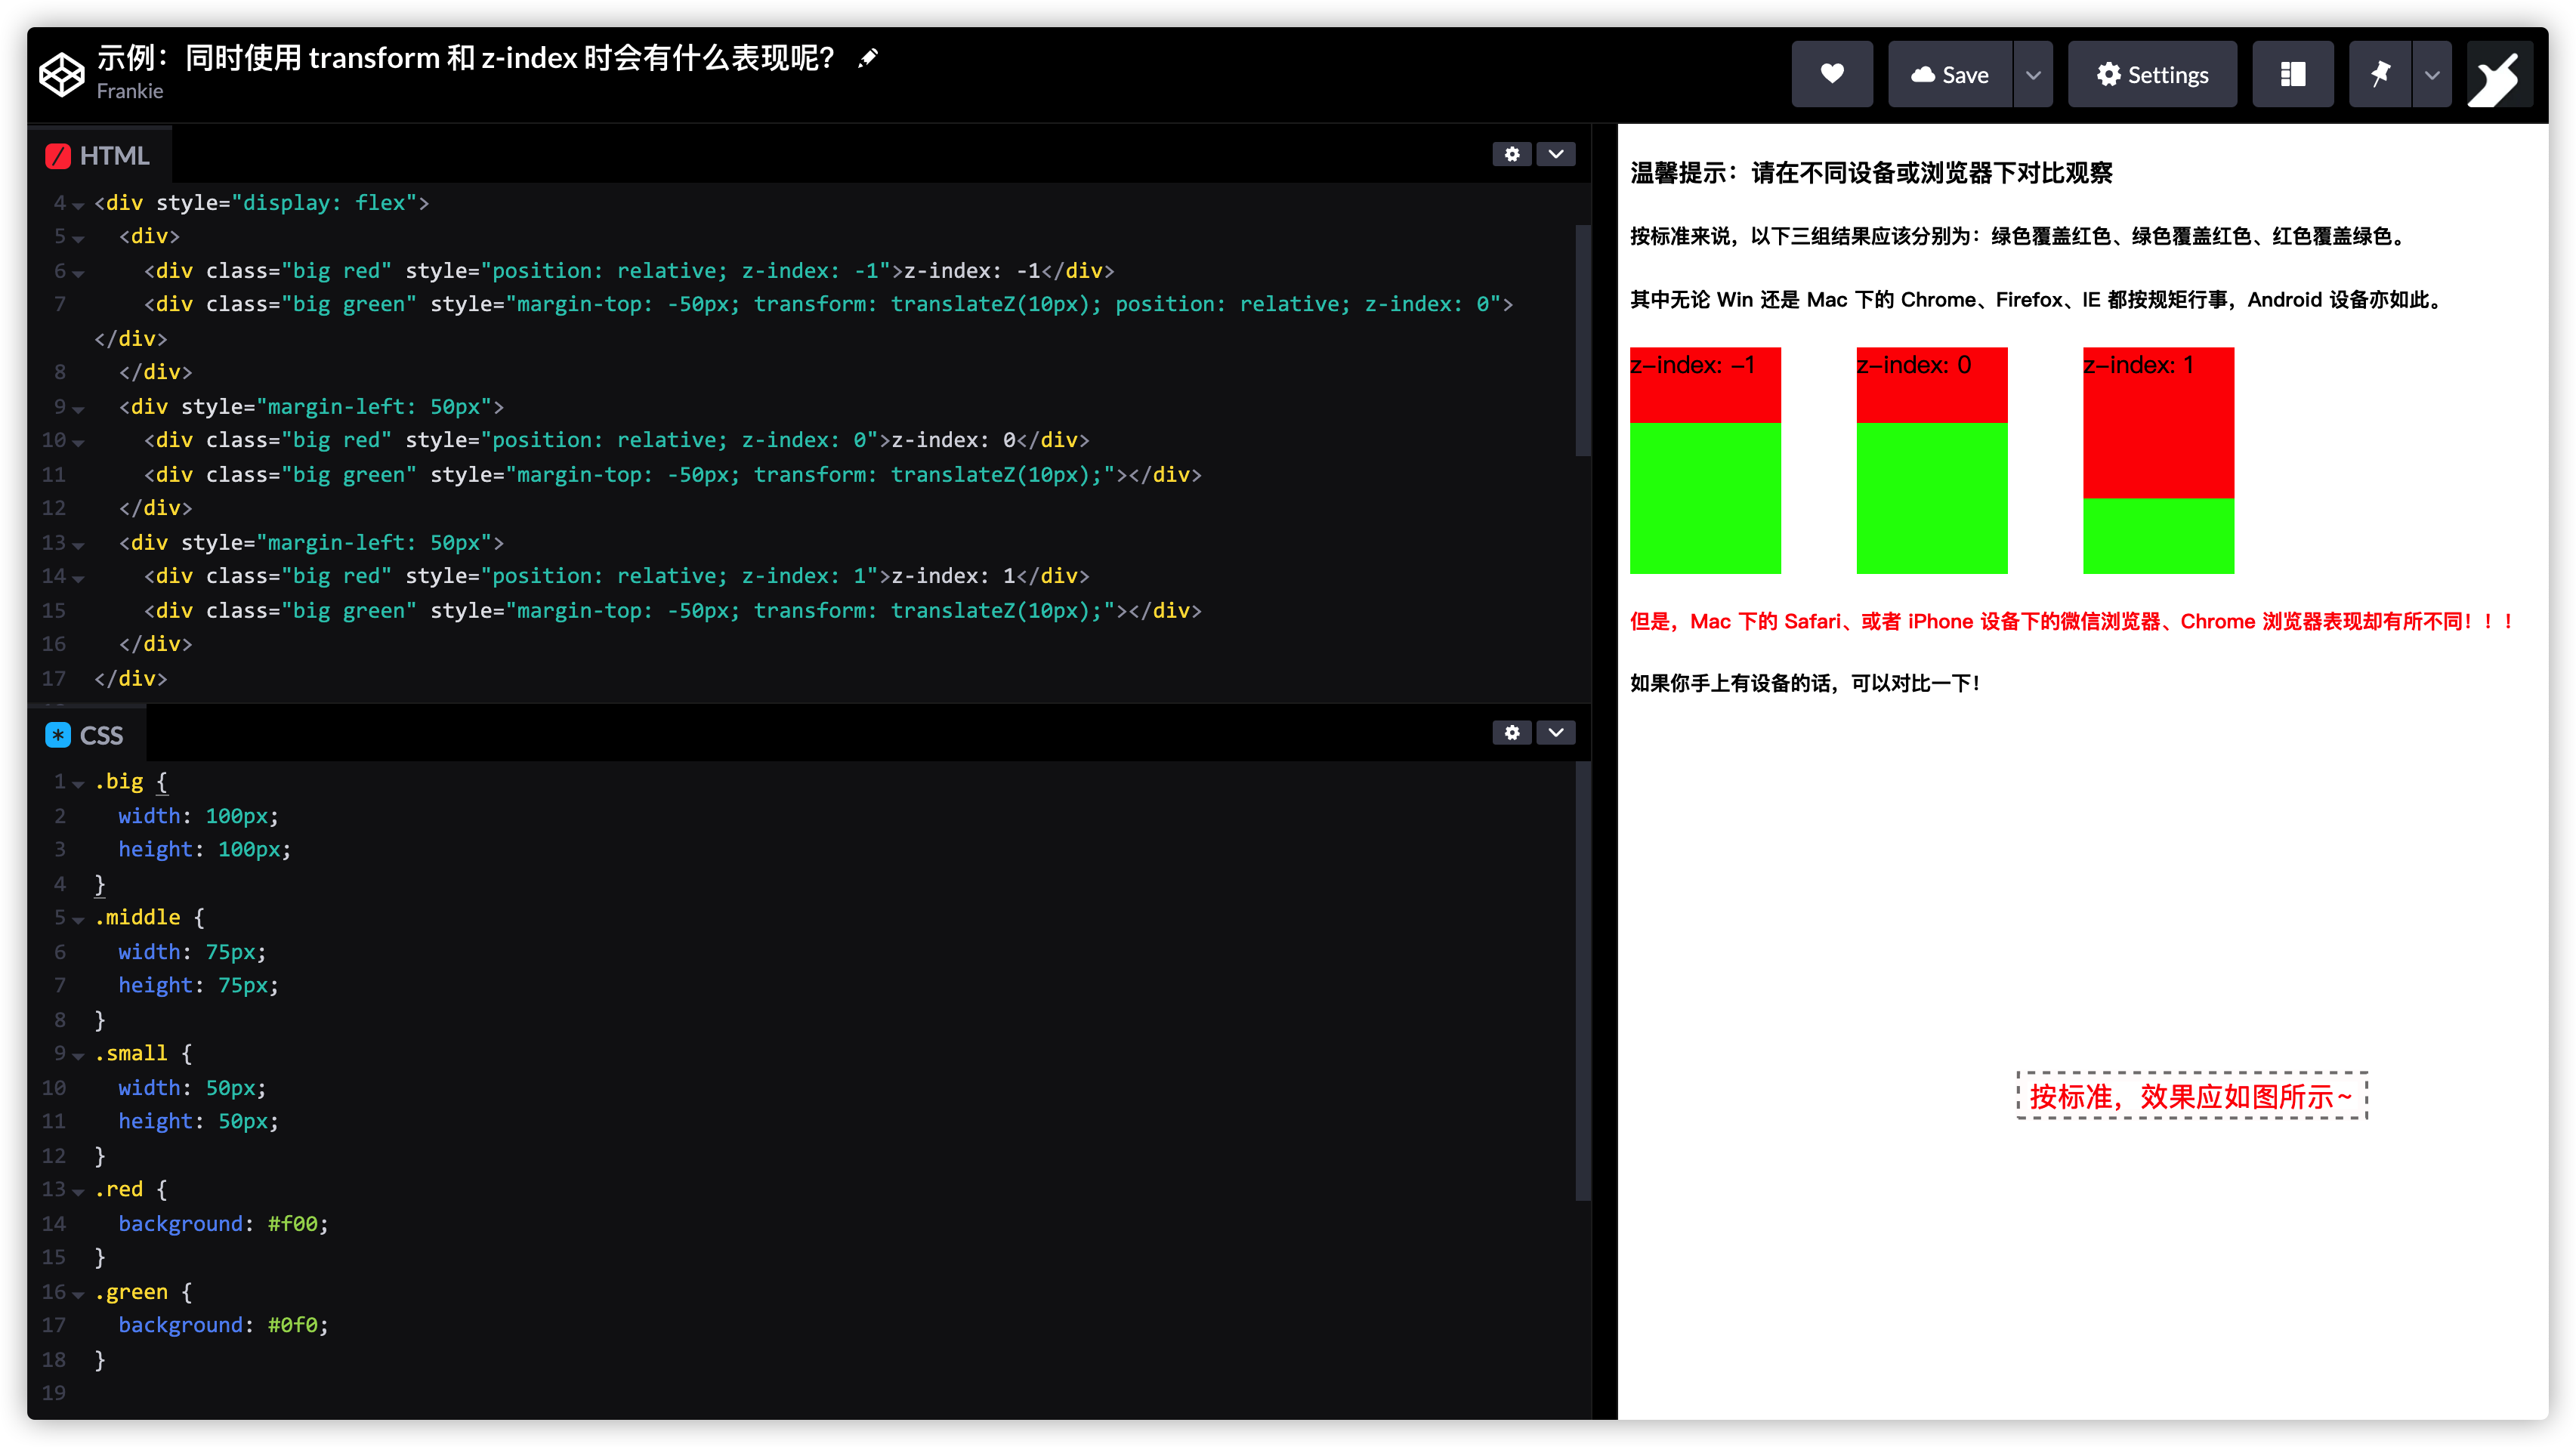Expand the CSS editor chevron menu
2576x1447 pixels.
(1556, 733)
